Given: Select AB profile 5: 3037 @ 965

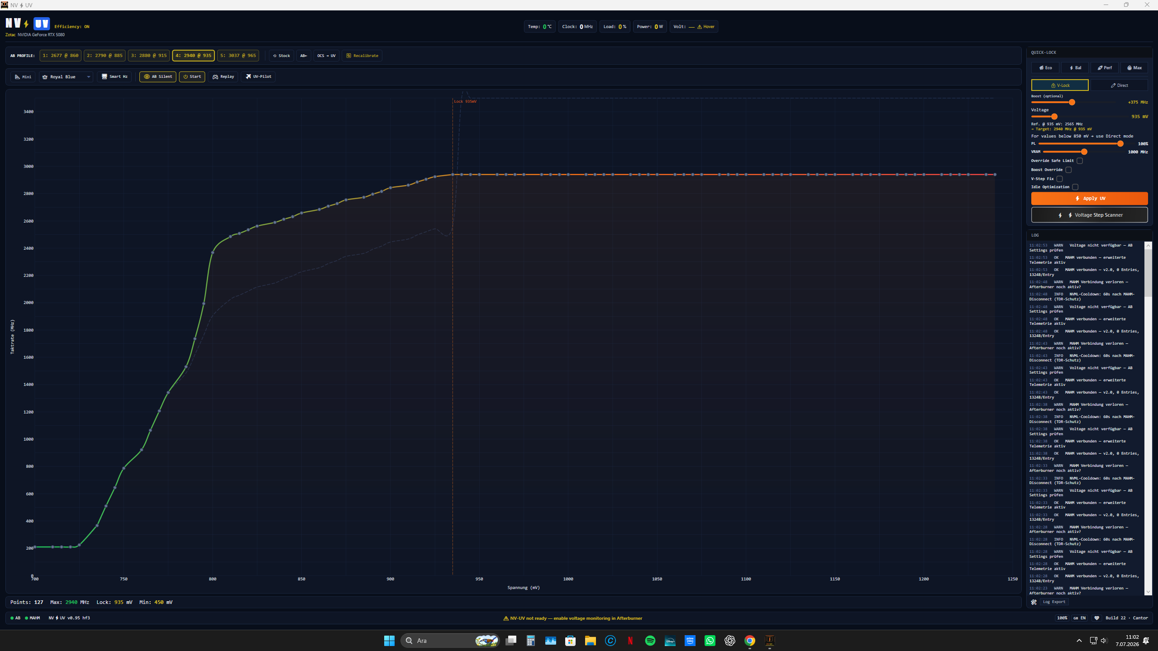Looking at the screenshot, I should [x=238, y=56].
